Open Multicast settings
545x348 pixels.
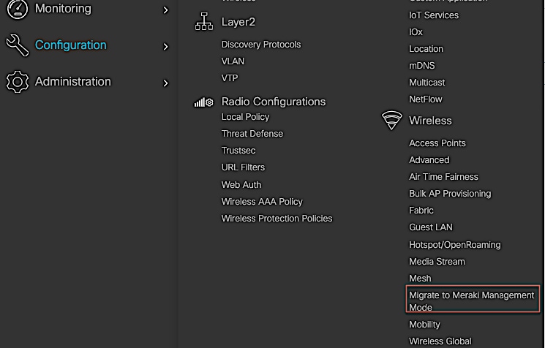tap(426, 83)
